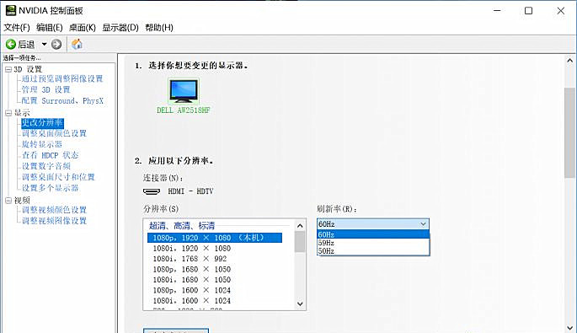Screen dimensions: 577x333
Task: Open 调整桌面尺寸和位置 page
Action: click(58, 177)
